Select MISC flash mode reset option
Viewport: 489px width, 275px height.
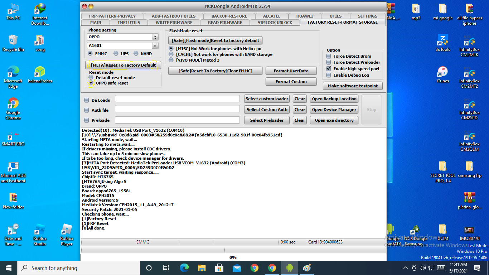(171, 48)
